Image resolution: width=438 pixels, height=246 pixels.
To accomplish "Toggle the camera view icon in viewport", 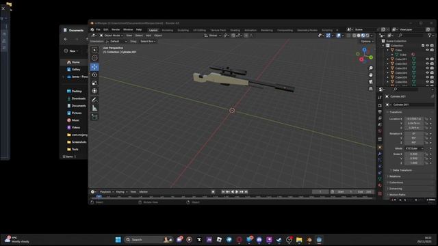I will click(371, 82).
